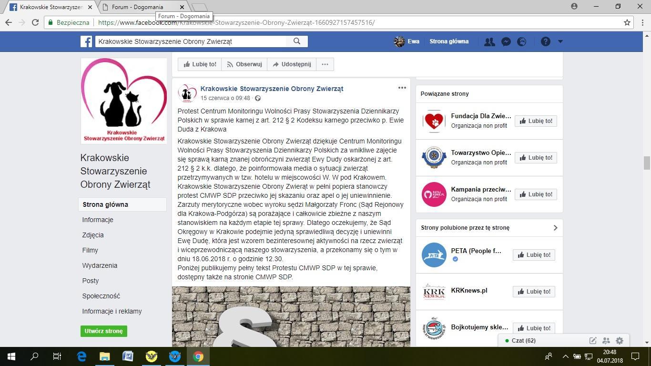Screen dimensions: 651x366
Task: Click the search magnifier button
Action: click(x=297, y=41)
